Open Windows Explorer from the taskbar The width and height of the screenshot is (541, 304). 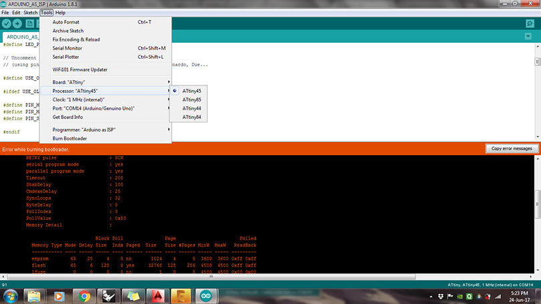[34, 296]
